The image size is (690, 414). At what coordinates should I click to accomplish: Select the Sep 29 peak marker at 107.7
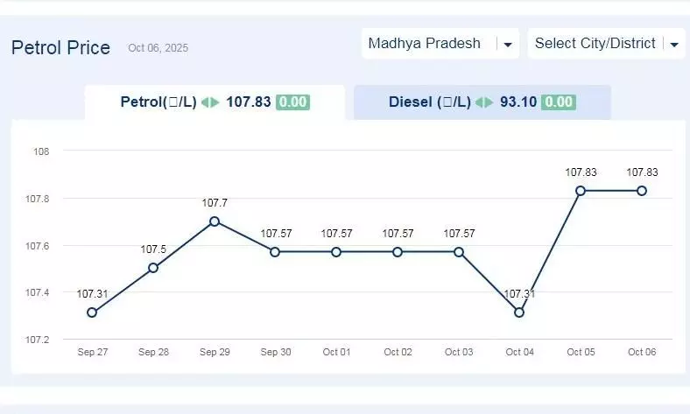click(215, 221)
